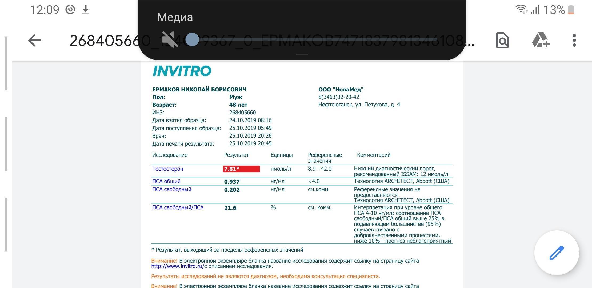
Task: Click the ПСА свободный link
Action: pos(171,189)
